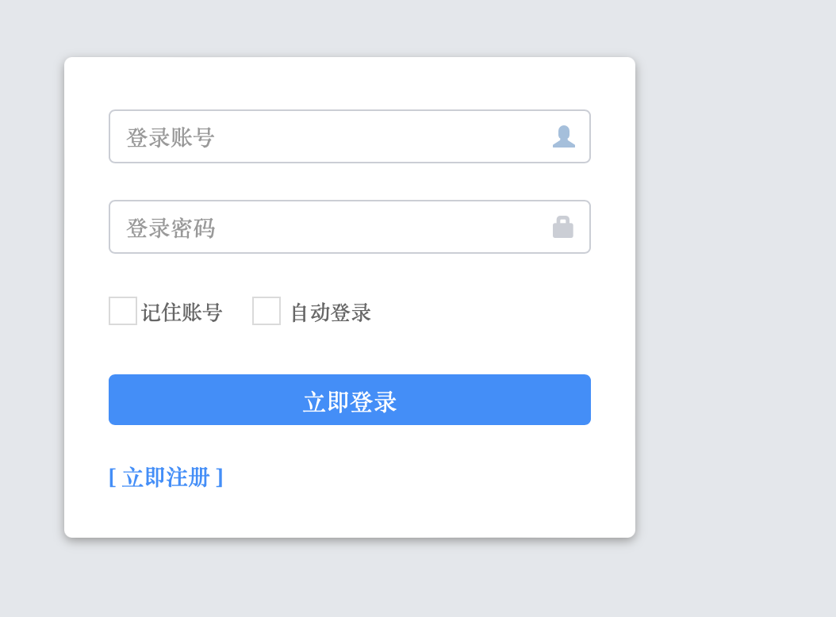Place cursor in the username placeholder 登录账号
The image size is (836, 617).
(x=171, y=137)
